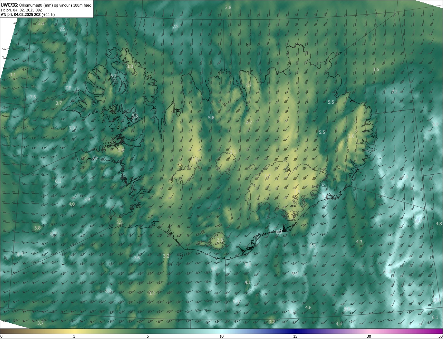Image resolution: width=443 pixels, height=339 pixels.
Task: Click the 'IT: þri. 04. 02. 2025 09Z' line
Action: point(21,10)
